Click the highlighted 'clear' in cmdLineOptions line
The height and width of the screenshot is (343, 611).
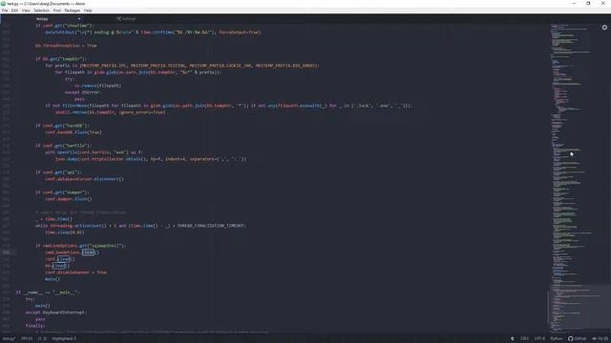[x=89, y=252]
